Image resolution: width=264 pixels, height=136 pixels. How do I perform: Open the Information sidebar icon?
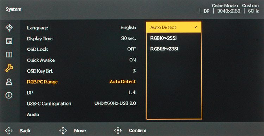[9, 95]
